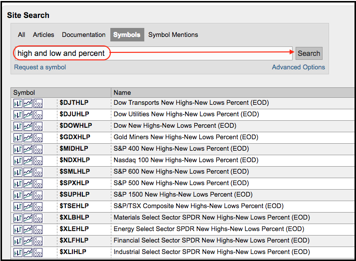Open bar chart icon for $TSEHLP row
Screen dimensions: 356x261
pos(17,206)
